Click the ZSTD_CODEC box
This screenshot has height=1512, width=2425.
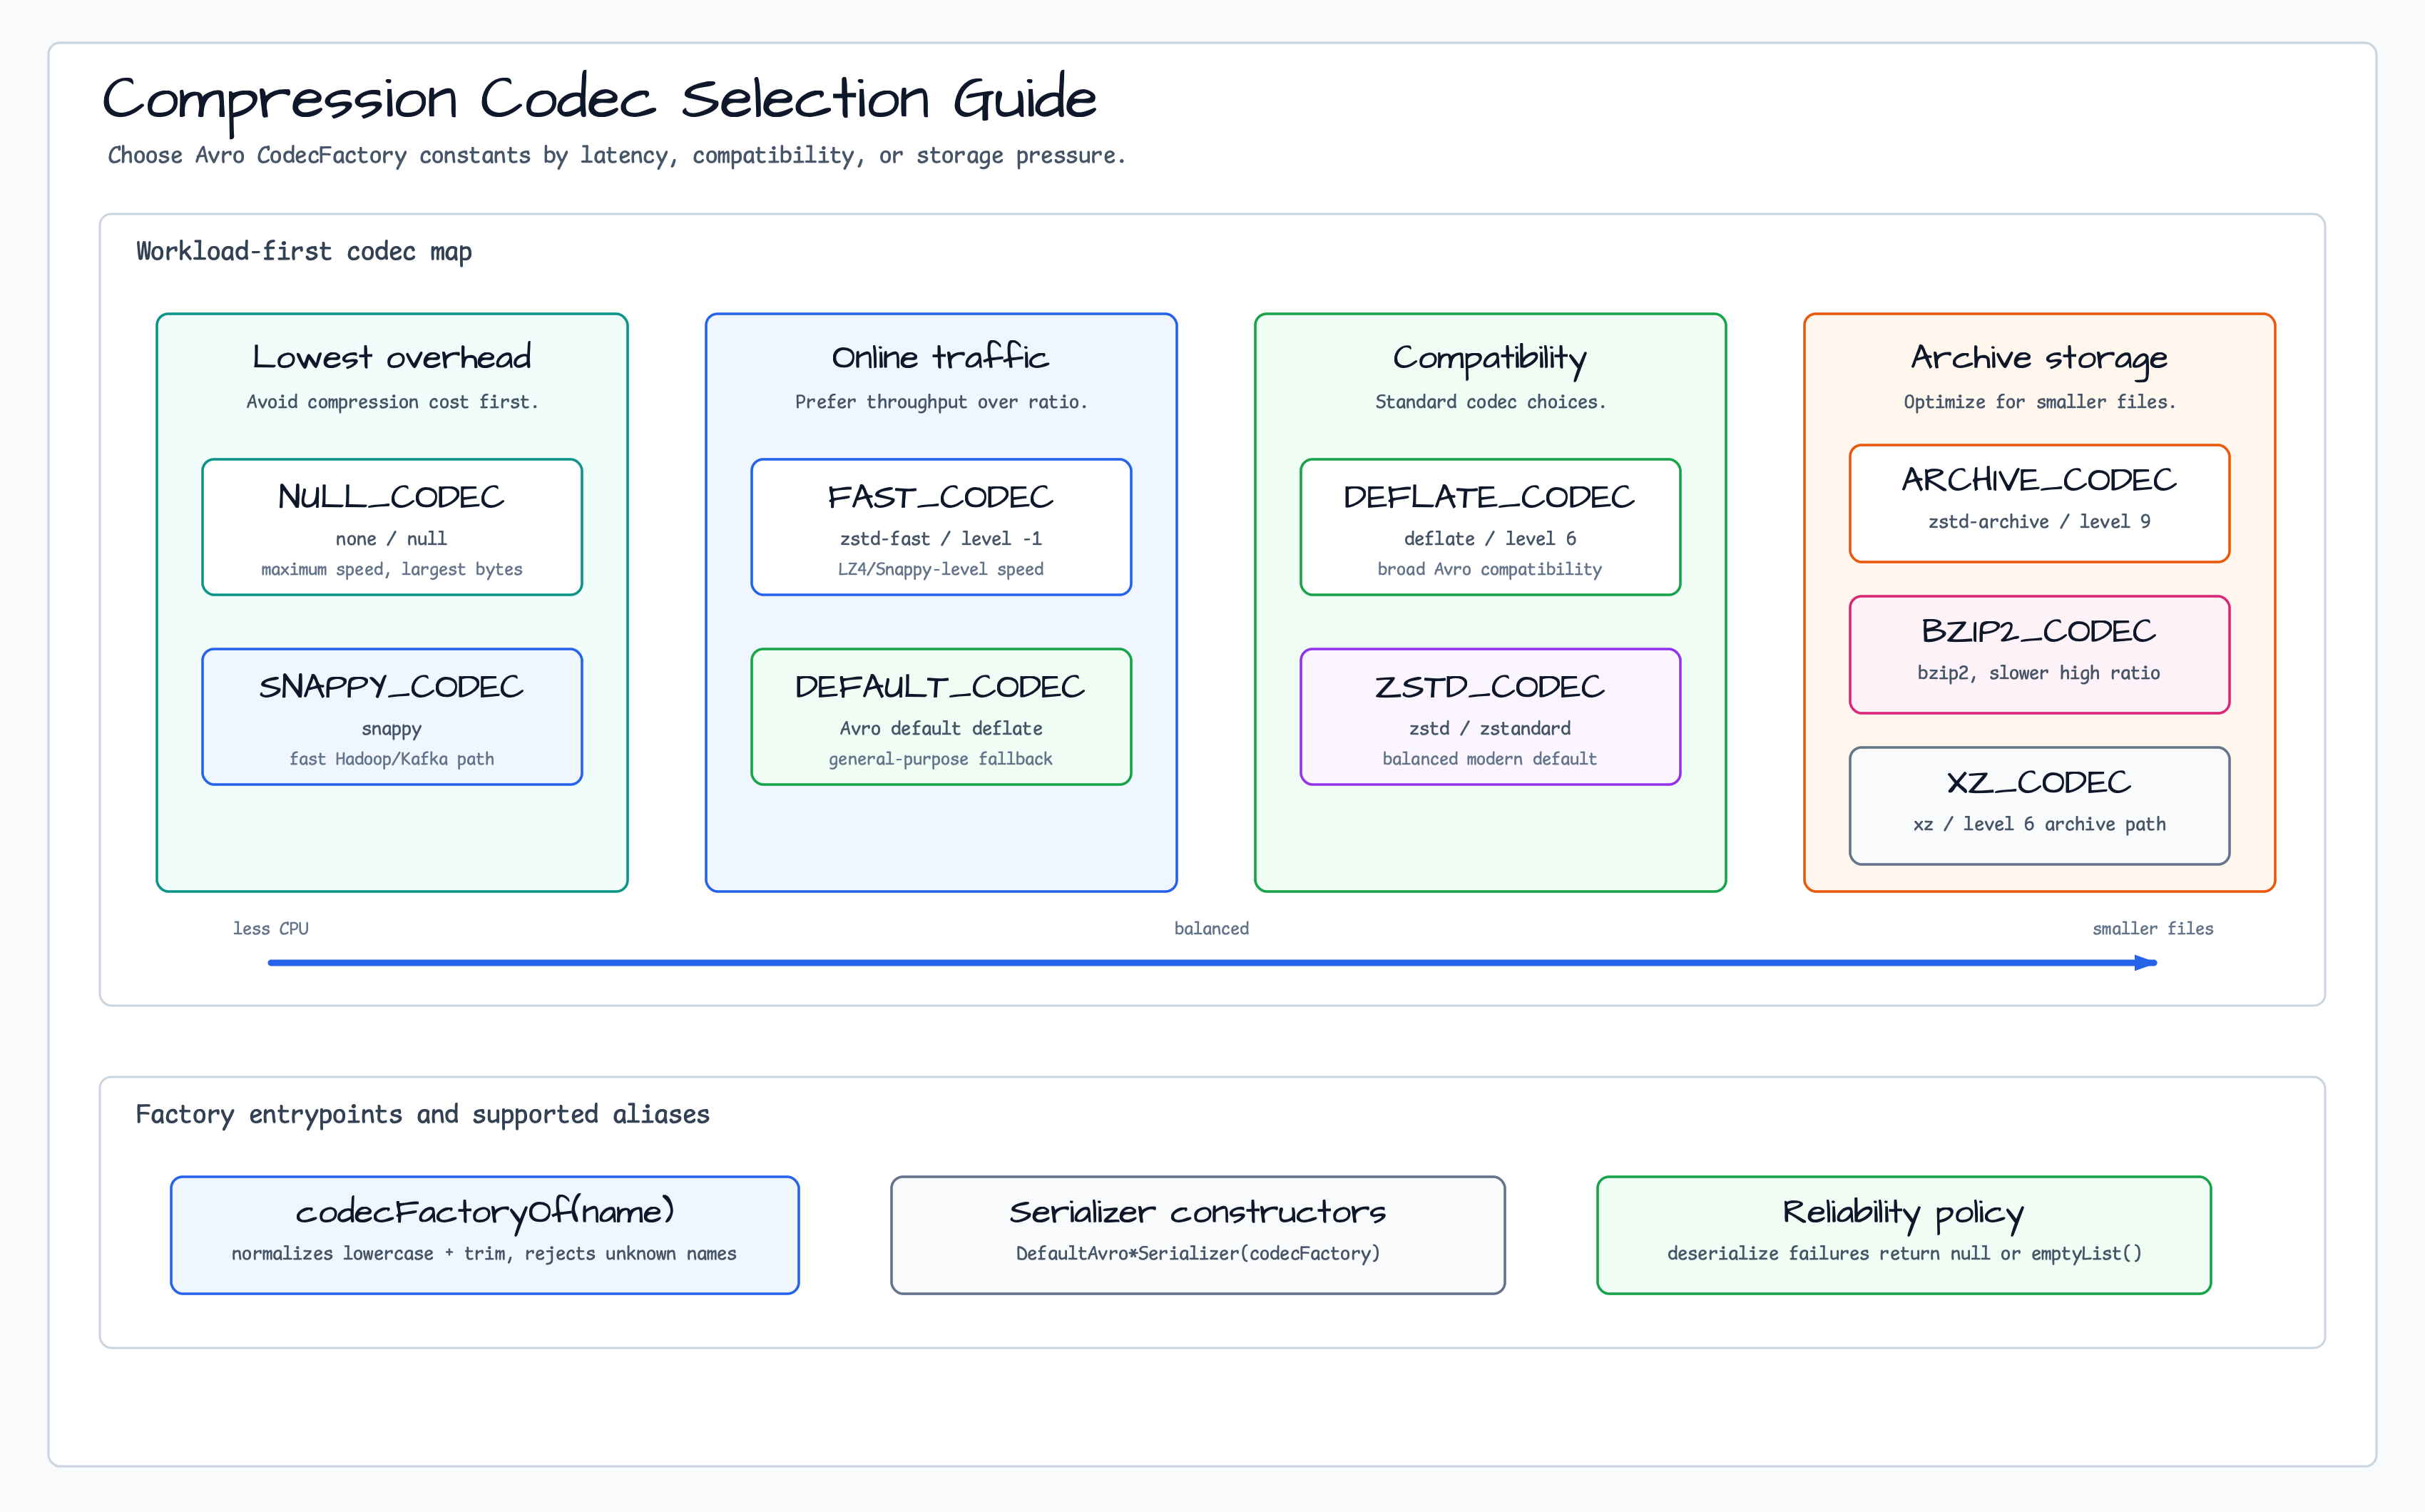tap(1490, 717)
